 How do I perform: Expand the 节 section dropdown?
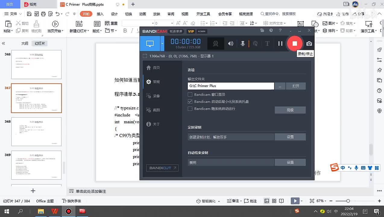click(x=116, y=31)
